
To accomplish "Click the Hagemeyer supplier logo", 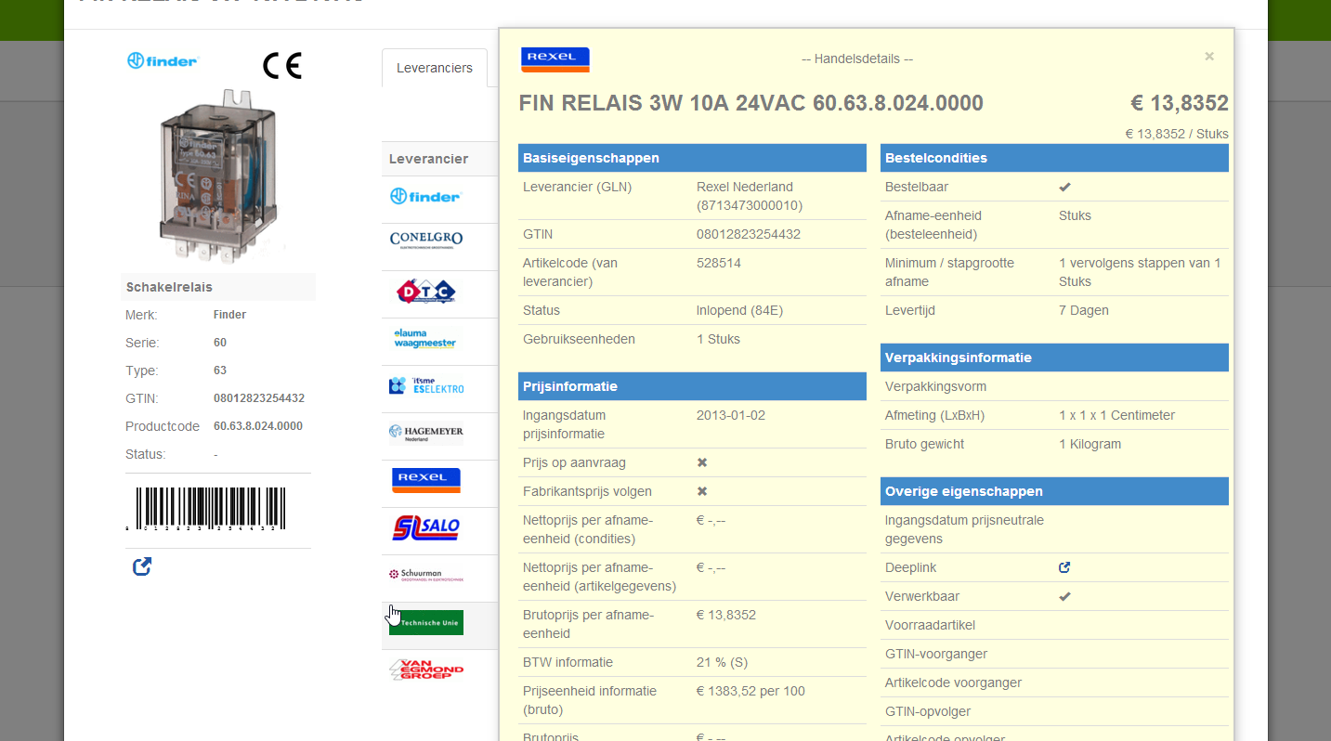I will tap(426, 433).
